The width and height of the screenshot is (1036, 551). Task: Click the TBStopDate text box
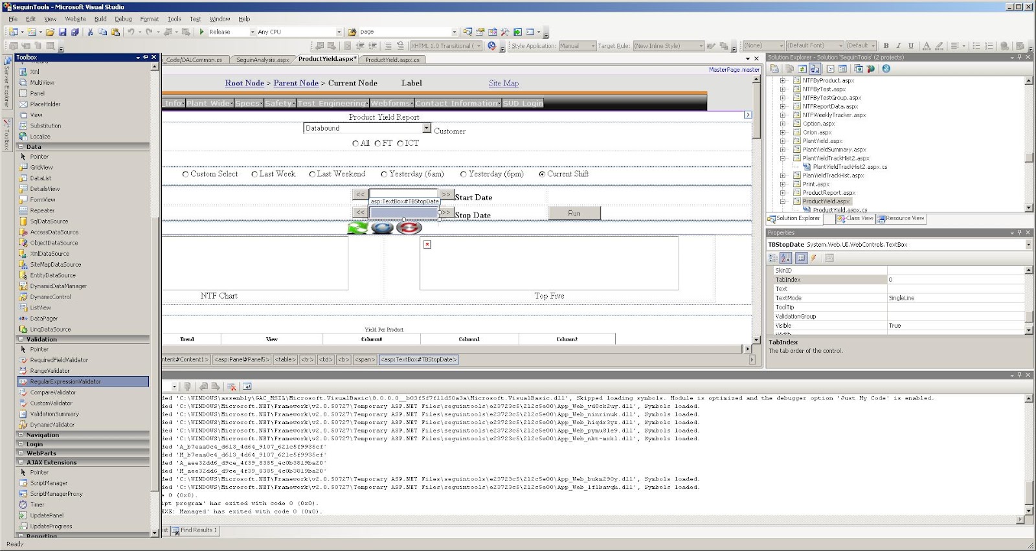point(404,212)
